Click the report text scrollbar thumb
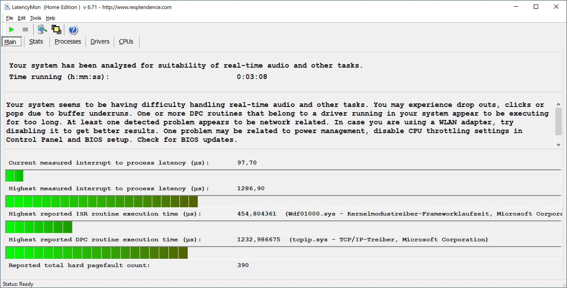 pyautogui.click(x=558, y=121)
